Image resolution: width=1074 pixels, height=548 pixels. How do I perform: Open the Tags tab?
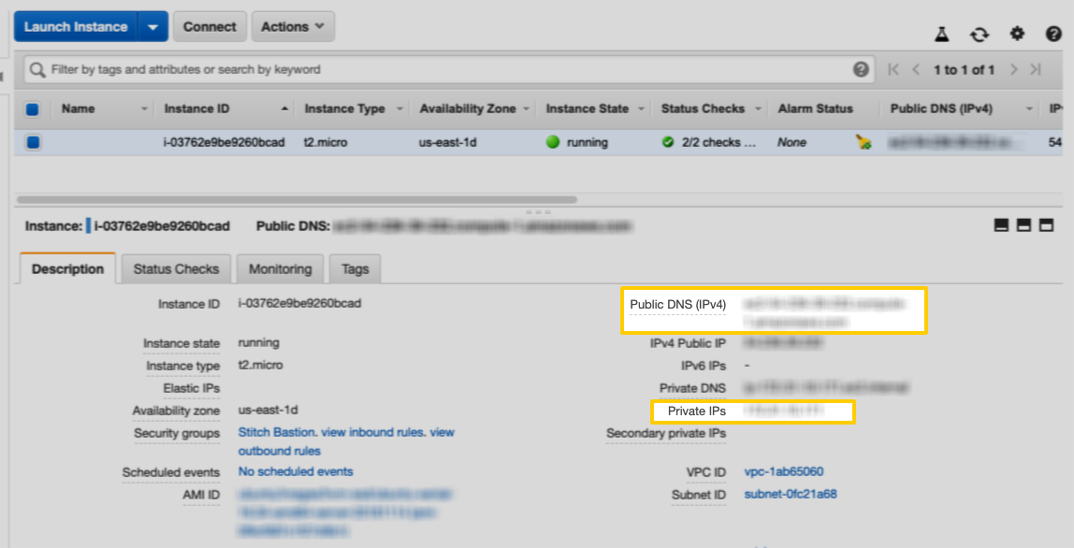pyautogui.click(x=355, y=269)
